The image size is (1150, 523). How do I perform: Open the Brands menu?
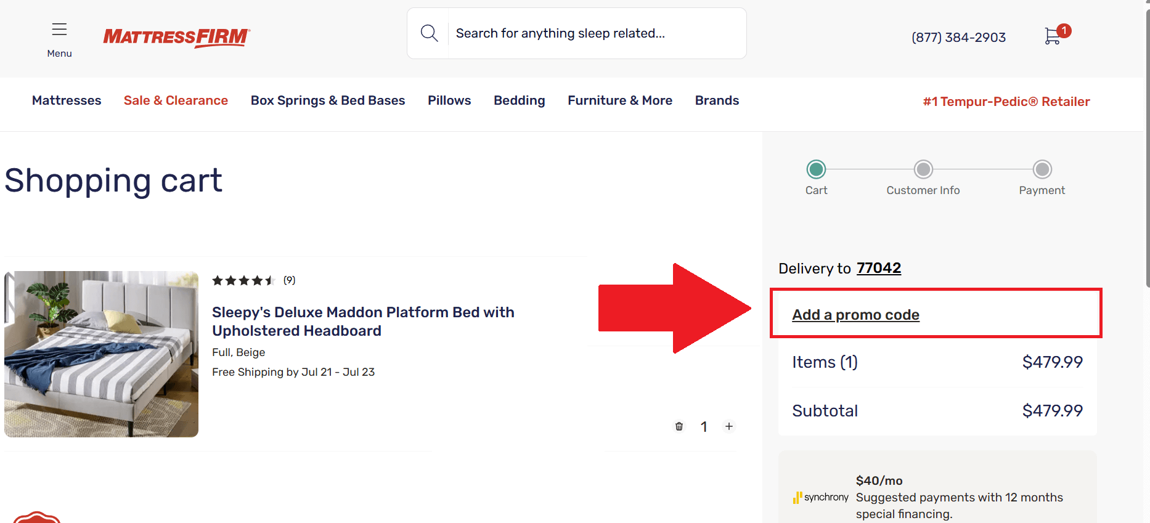[717, 100]
